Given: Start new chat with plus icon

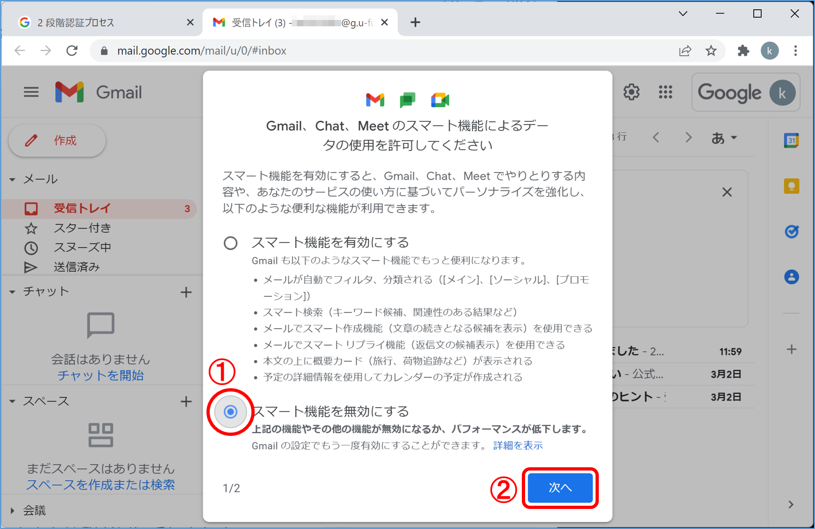Looking at the screenshot, I should coord(186,292).
